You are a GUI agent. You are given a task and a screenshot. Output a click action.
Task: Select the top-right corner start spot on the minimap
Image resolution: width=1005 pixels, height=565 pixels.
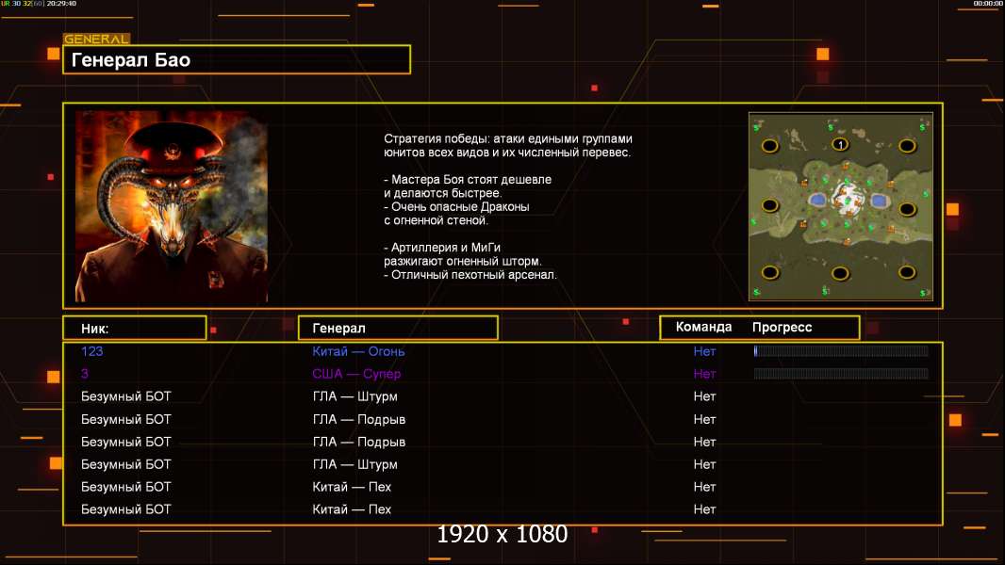(907, 146)
